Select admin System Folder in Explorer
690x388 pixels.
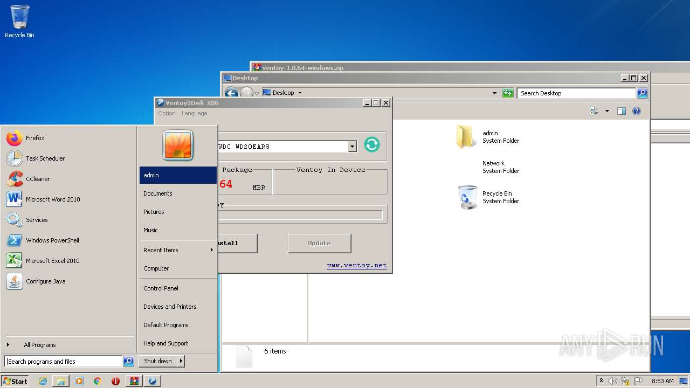pyautogui.click(x=488, y=137)
